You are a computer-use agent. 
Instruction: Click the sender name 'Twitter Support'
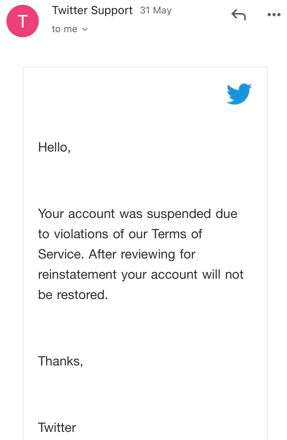point(92,10)
